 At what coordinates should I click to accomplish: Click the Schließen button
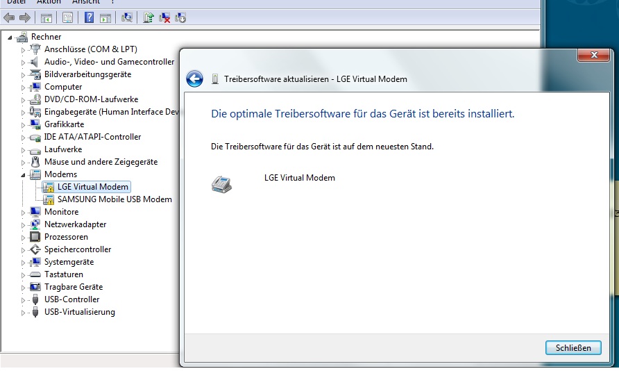(x=573, y=347)
